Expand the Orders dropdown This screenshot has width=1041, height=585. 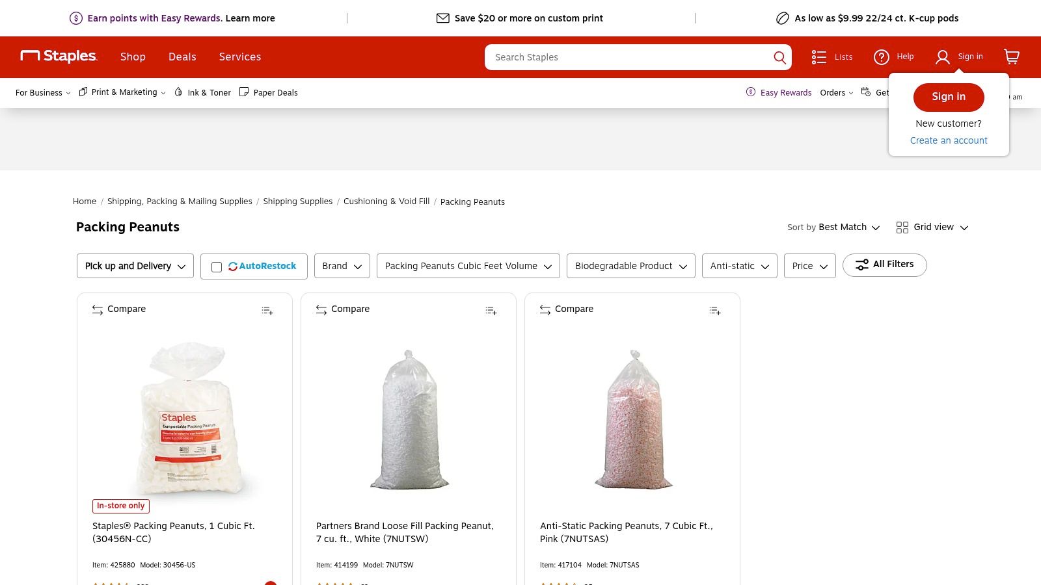click(x=837, y=93)
